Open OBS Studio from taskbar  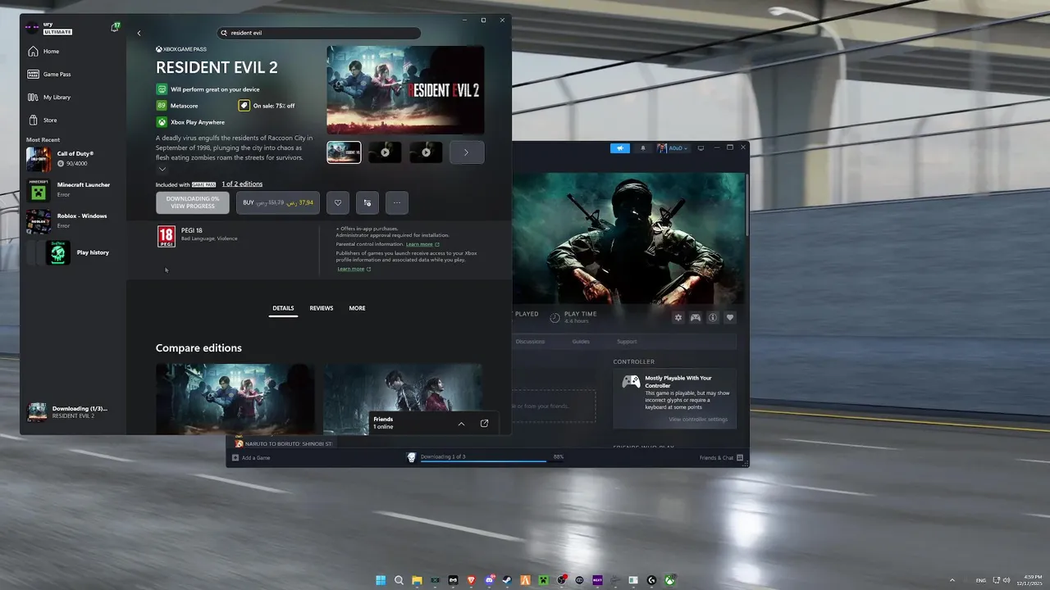[x=561, y=580]
